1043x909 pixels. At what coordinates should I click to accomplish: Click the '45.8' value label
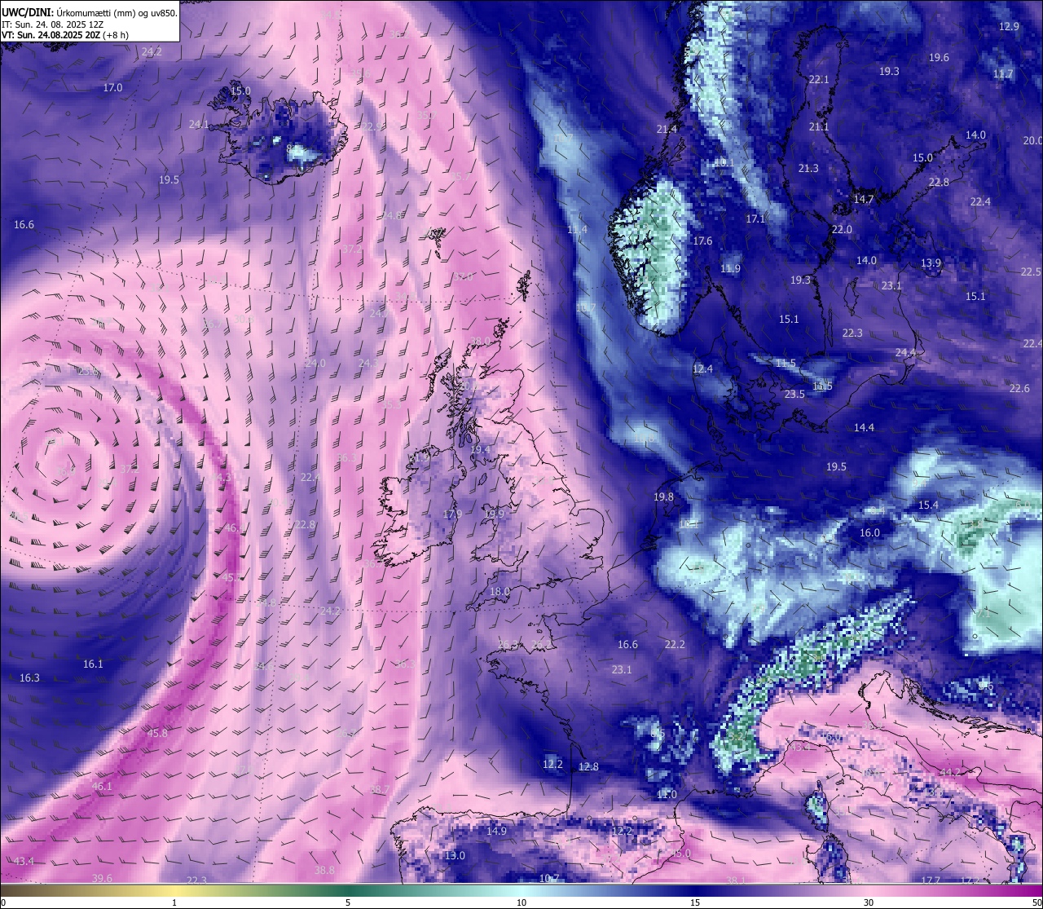click(x=157, y=733)
